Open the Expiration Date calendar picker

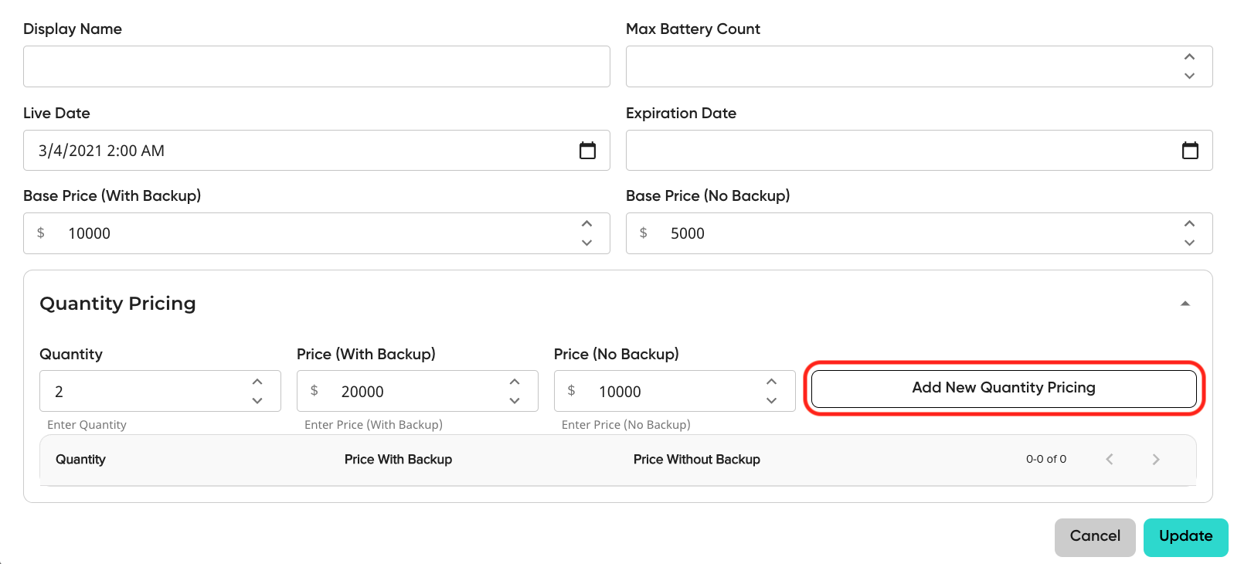coord(1190,151)
